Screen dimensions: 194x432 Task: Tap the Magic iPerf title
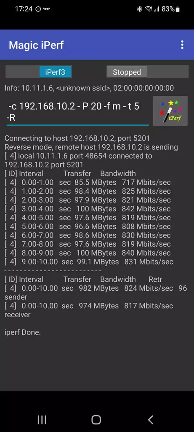click(x=36, y=45)
